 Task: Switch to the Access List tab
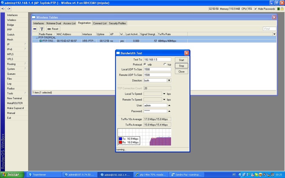69,23
